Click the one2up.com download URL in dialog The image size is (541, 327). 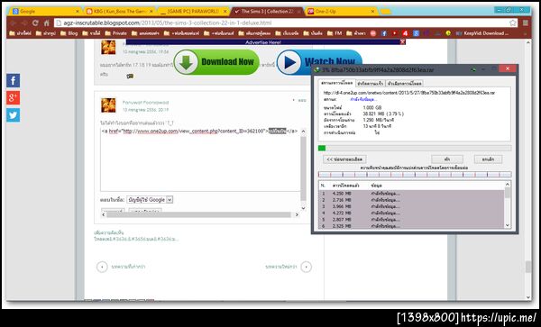[409, 93]
